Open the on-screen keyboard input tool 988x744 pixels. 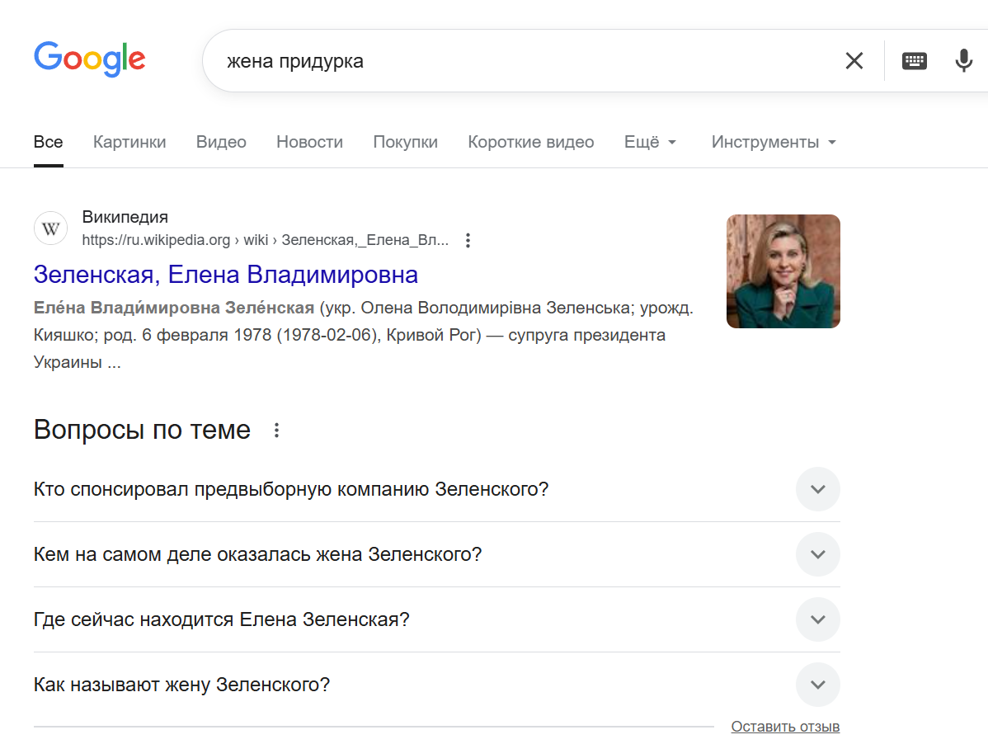tap(914, 60)
